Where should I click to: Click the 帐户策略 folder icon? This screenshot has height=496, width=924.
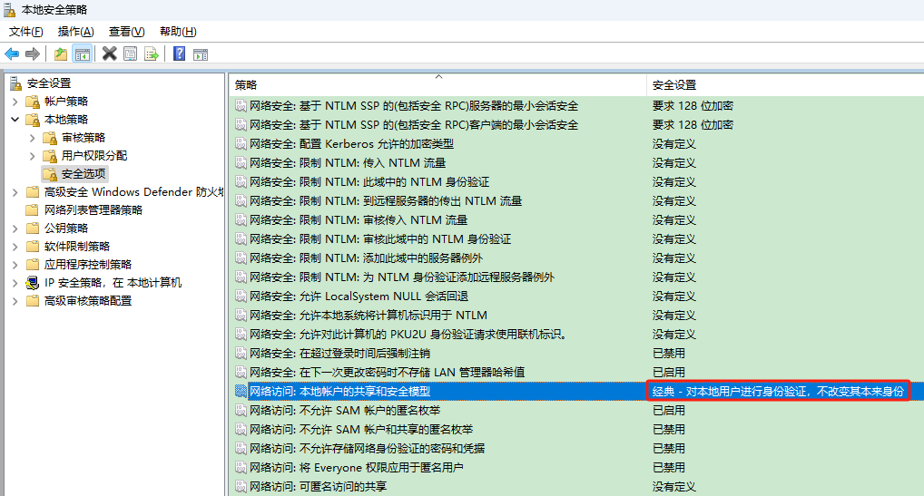[x=33, y=102]
